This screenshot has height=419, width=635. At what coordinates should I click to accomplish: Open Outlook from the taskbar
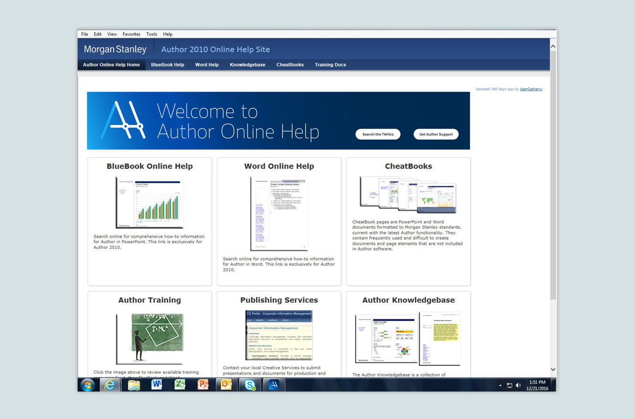(226, 385)
